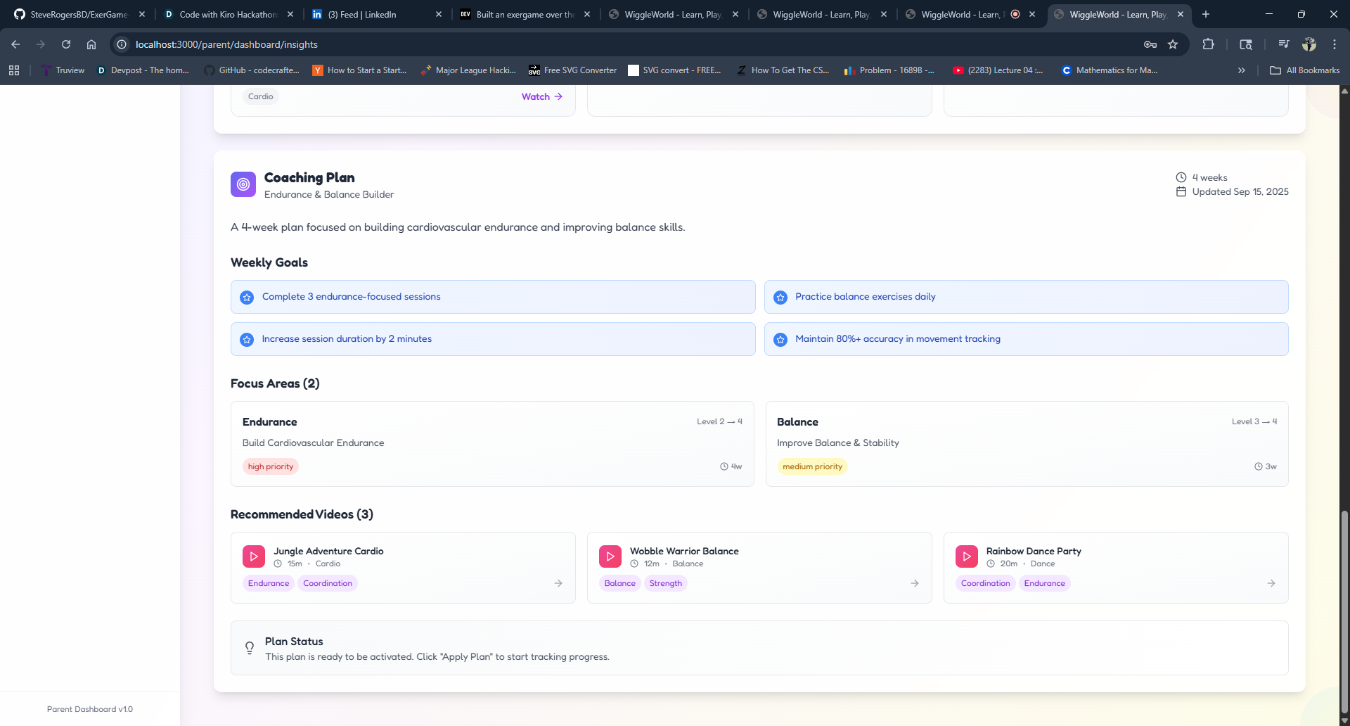Click the lightbulb icon next to Plan Status
This screenshot has height=726, width=1350.
250,648
